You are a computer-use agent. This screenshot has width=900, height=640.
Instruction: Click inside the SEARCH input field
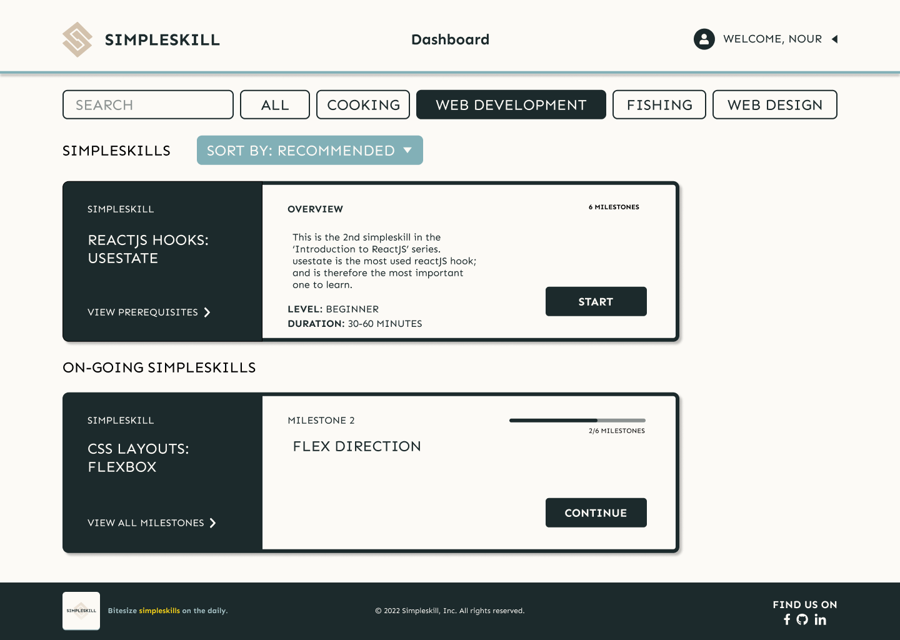(147, 104)
